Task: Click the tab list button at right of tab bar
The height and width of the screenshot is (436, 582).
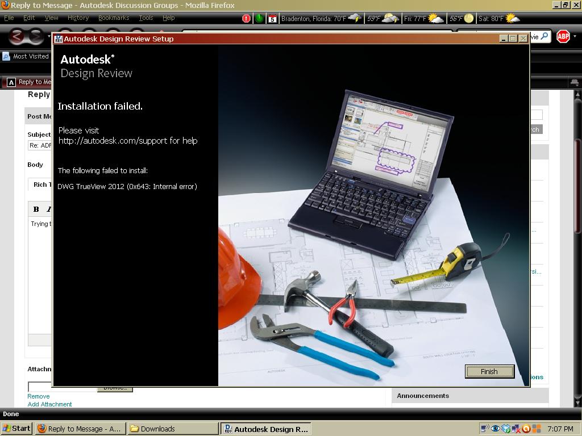Action: point(574,82)
